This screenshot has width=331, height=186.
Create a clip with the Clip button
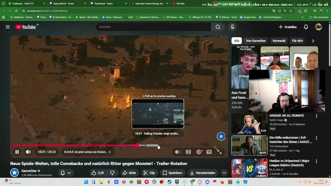(149, 173)
